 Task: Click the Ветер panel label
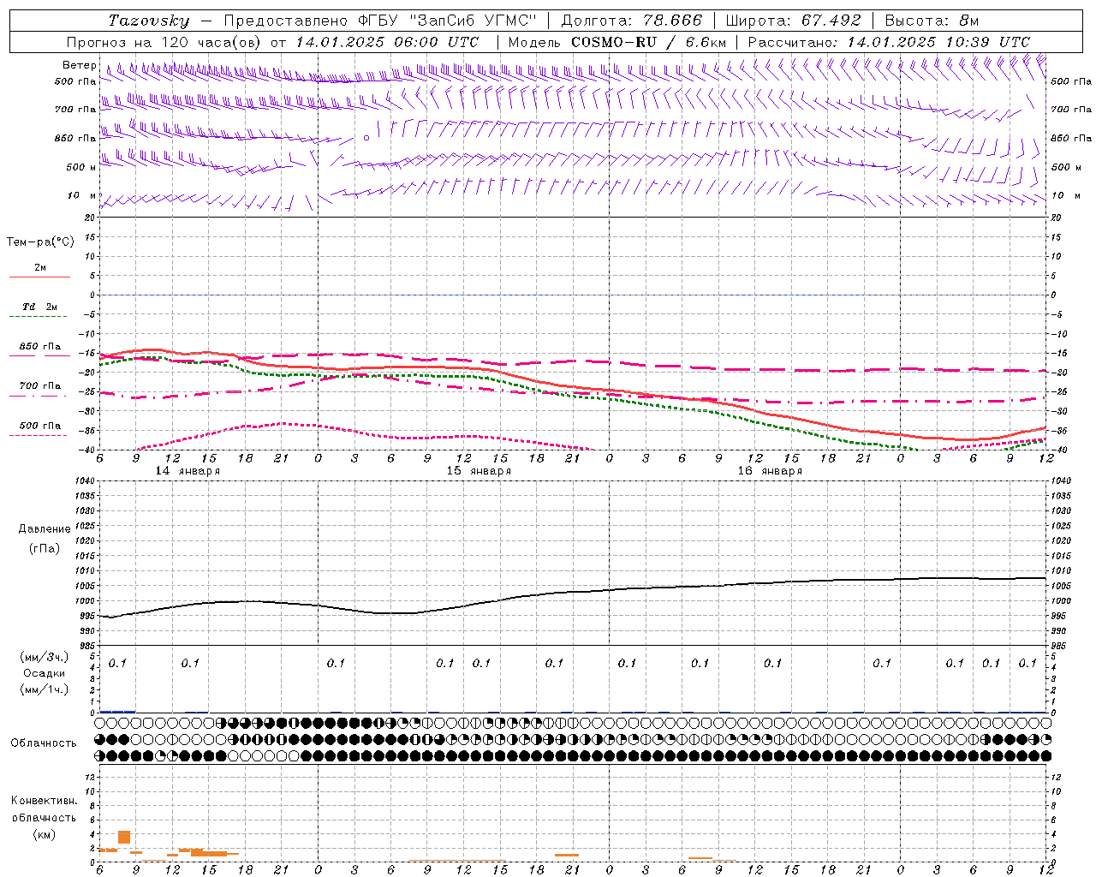(79, 65)
